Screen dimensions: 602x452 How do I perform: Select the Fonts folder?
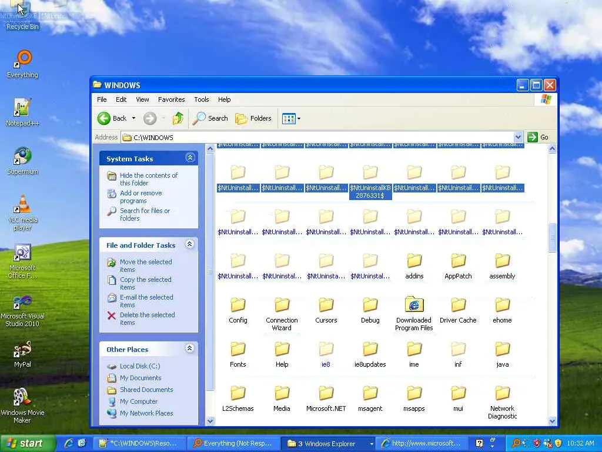238,354
